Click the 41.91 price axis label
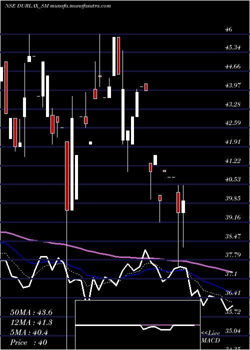Screen dimensions: 250x350 [233, 141]
